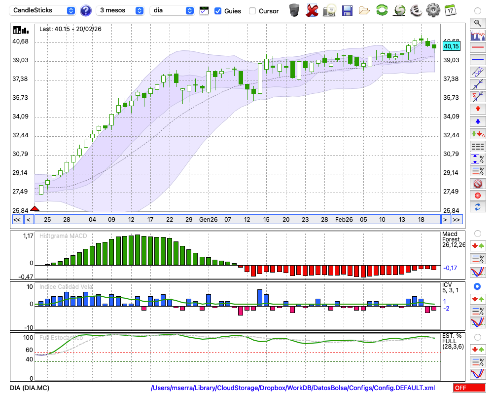Select the radio button beside Macd Forest panel
The width and height of the screenshot is (493, 395).
[477, 233]
